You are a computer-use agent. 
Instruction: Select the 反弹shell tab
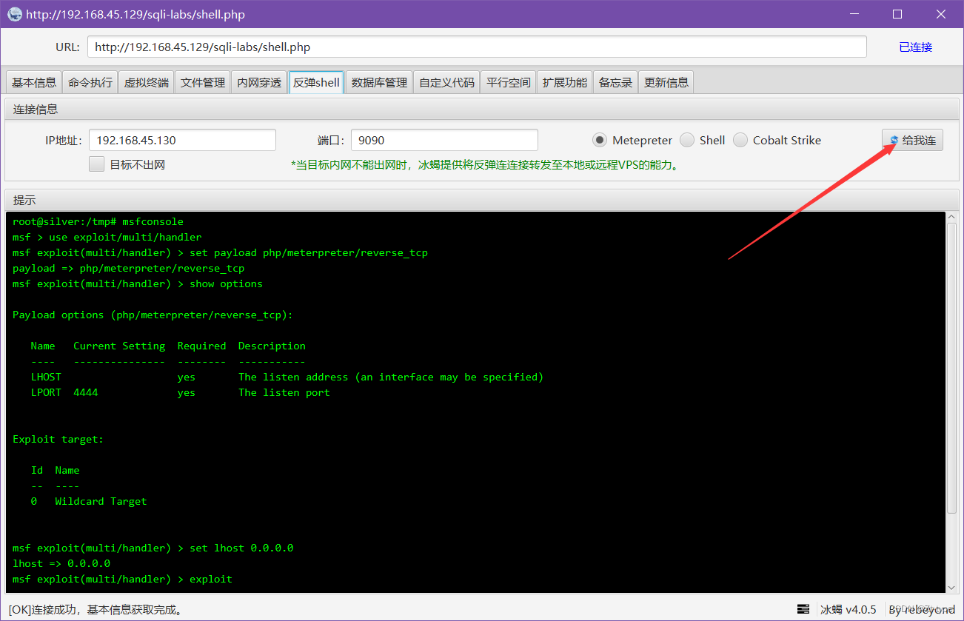pos(316,82)
